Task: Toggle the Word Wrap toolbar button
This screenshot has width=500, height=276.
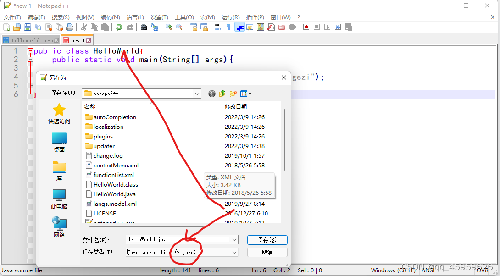Action: tap(218, 27)
